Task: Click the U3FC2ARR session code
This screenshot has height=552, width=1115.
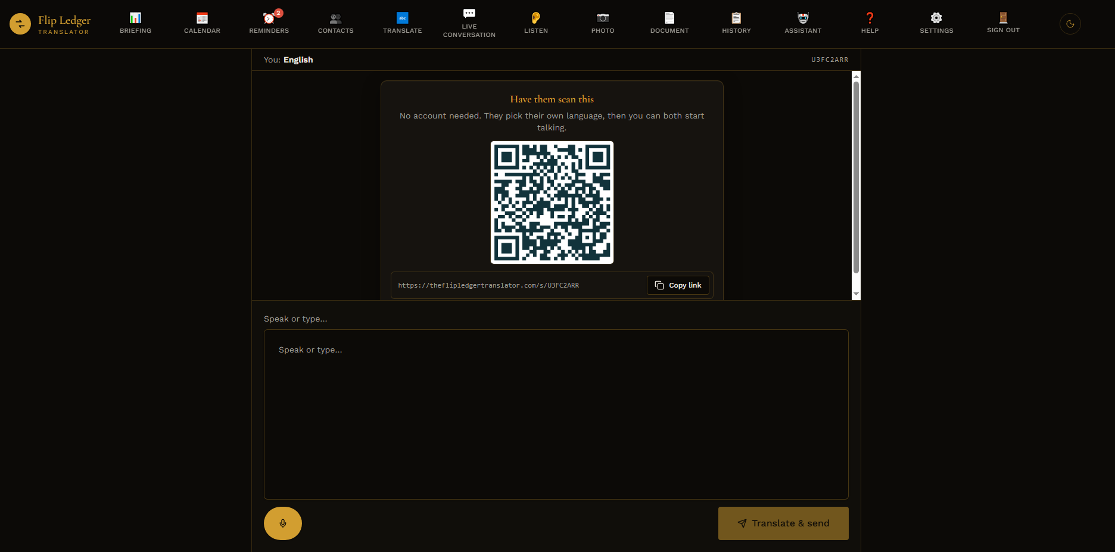Action: (830, 60)
